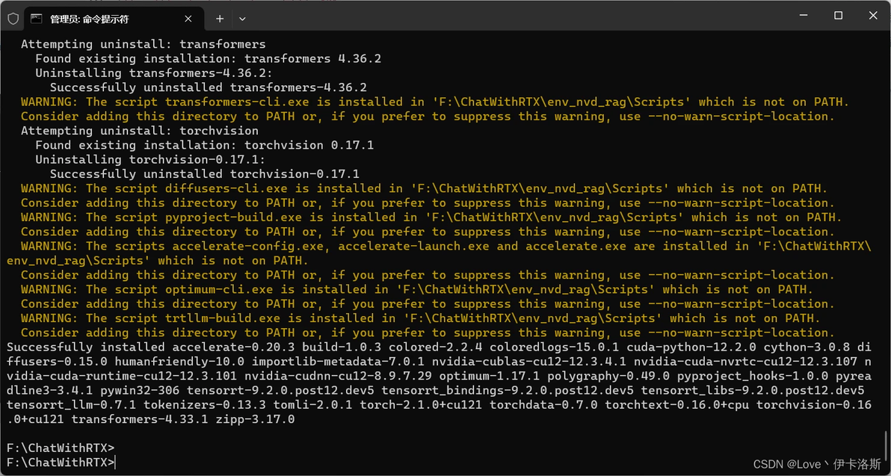The height and width of the screenshot is (476, 891).
Task: Close the terminal window
Action: click(872, 16)
